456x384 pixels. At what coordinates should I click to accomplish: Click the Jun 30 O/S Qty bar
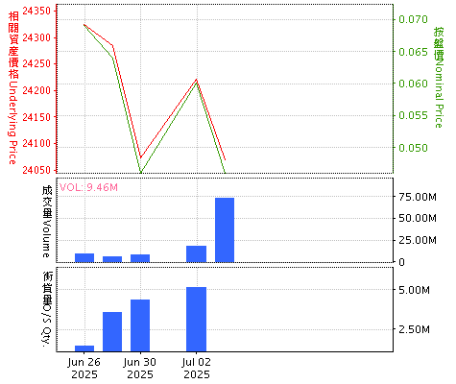pos(140,325)
